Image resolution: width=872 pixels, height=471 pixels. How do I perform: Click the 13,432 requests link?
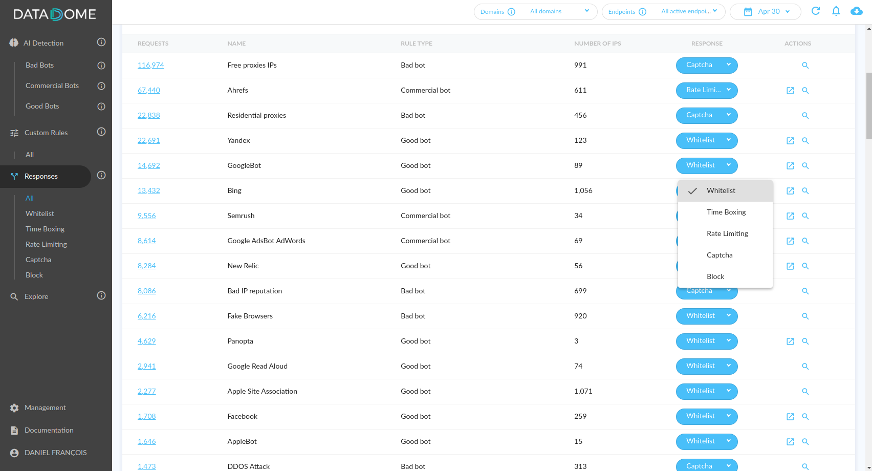pos(149,190)
